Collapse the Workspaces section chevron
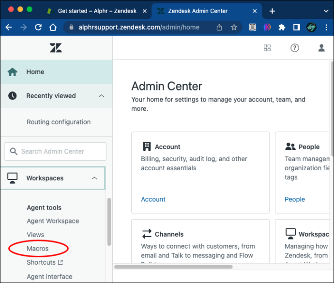Viewport: 334px width, 283px height. click(x=94, y=178)
